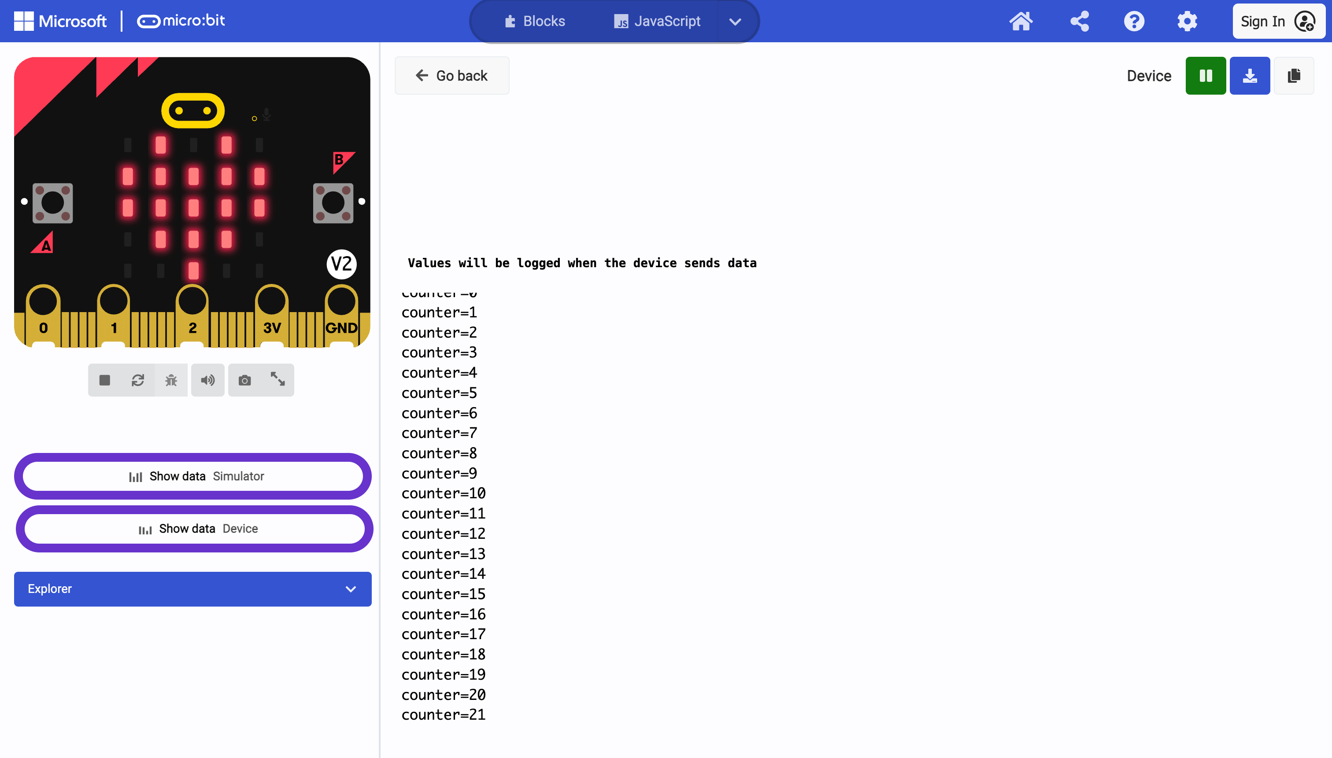Viewport: 1332px width, 758px height.
Task: Click the V2 badge on the micro:bit
Action: (342, 264)
